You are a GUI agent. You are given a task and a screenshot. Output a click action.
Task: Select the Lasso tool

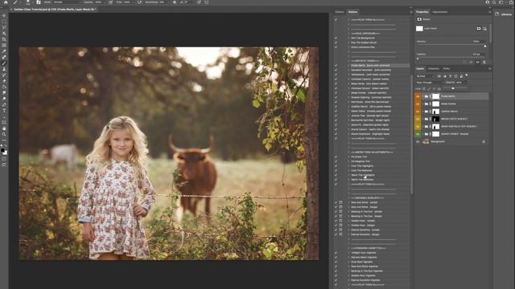click(4, 27)
